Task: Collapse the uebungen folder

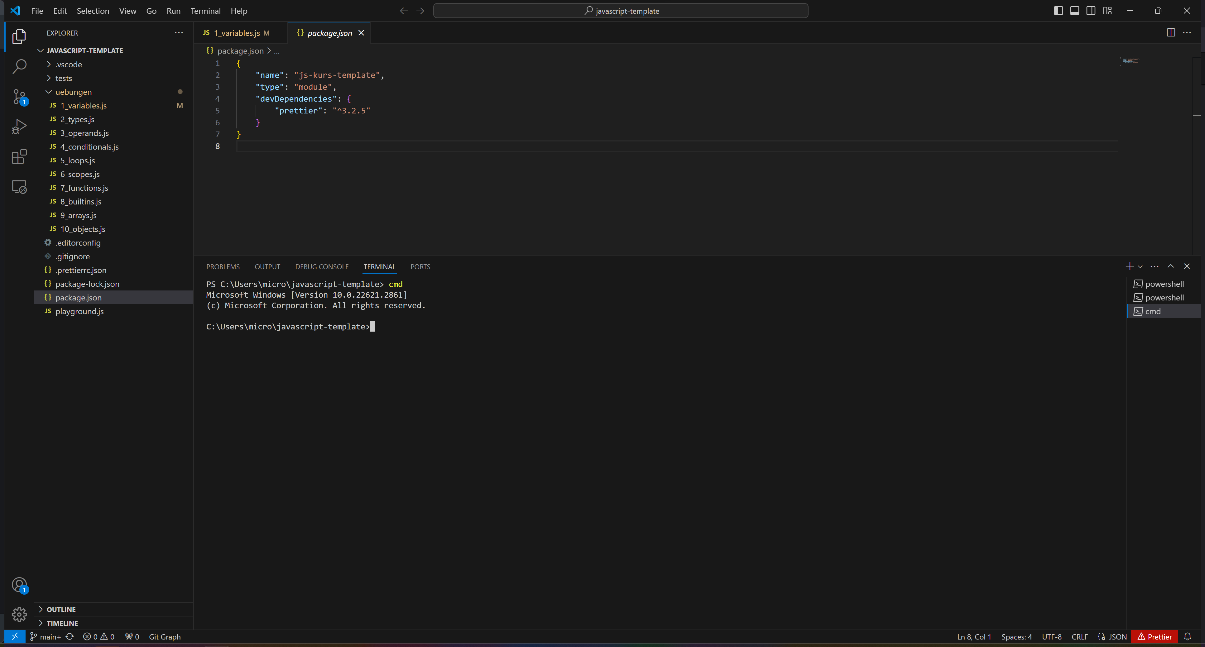Action: tap(73, 92)
